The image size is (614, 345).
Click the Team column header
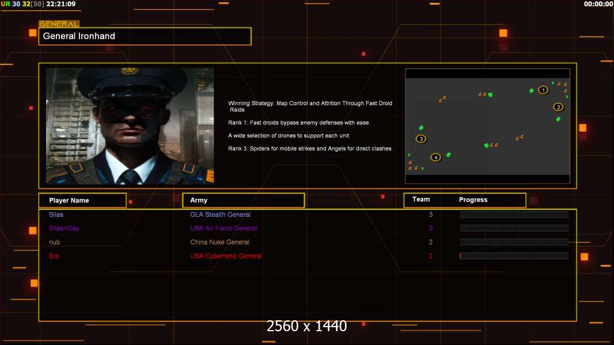pos(421,200)
